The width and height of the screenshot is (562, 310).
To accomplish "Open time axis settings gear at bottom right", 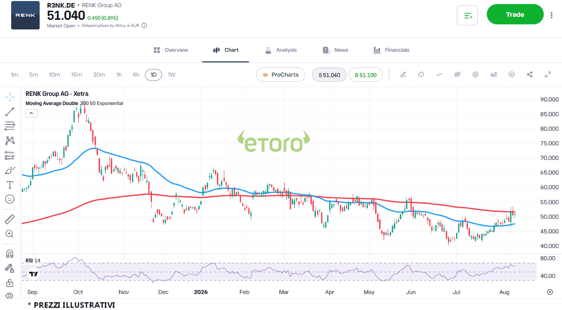I will coord(550,292).
